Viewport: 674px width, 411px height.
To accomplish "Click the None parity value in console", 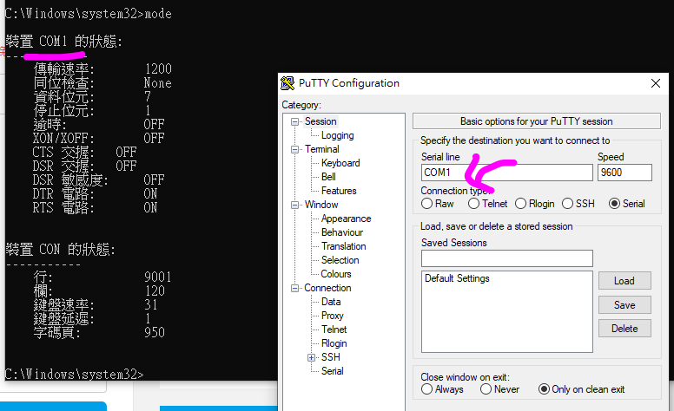I will [x=158, y=82].
